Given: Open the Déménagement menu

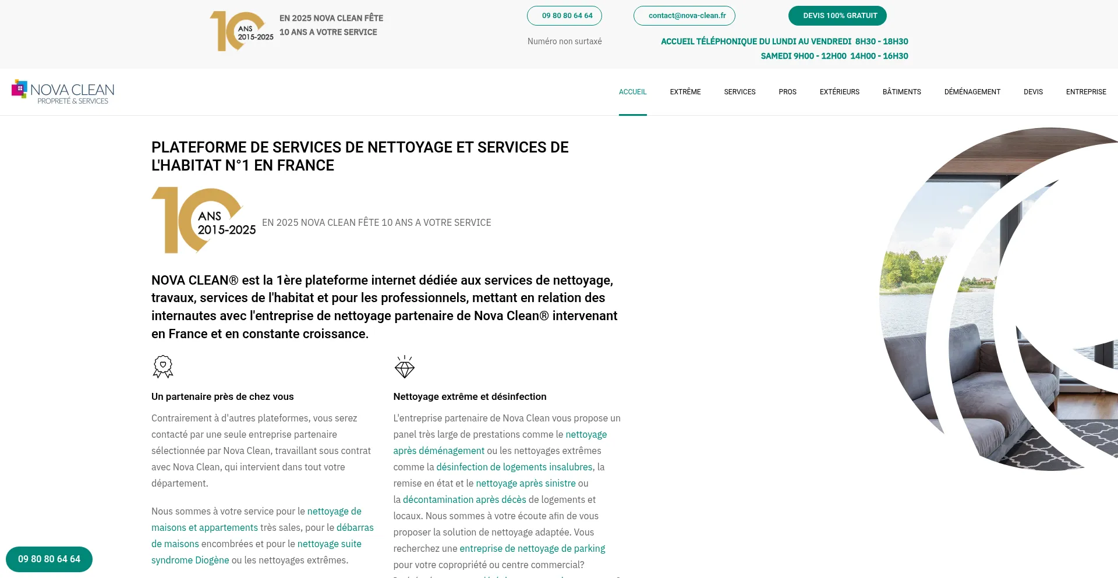Looking at the screenshot, I should coord(972,92).
